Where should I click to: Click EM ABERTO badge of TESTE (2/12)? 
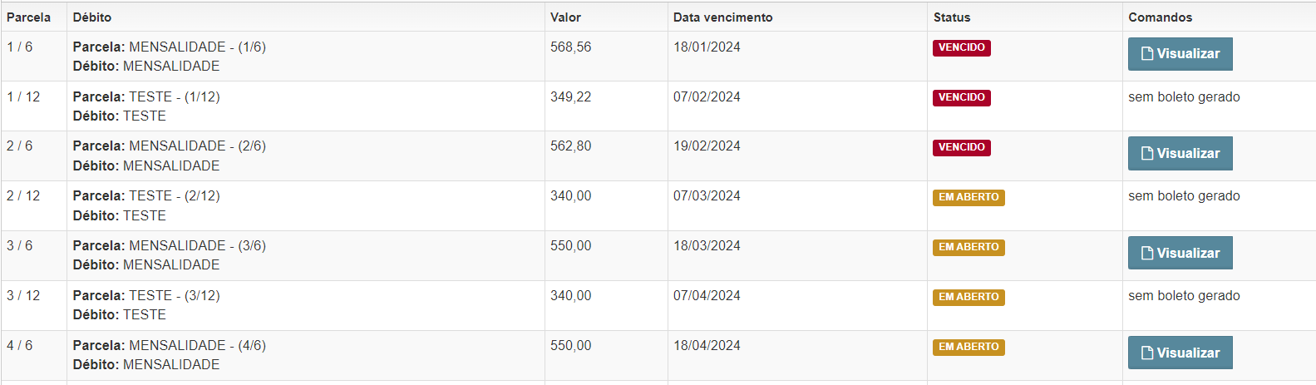tap(969, 198)
